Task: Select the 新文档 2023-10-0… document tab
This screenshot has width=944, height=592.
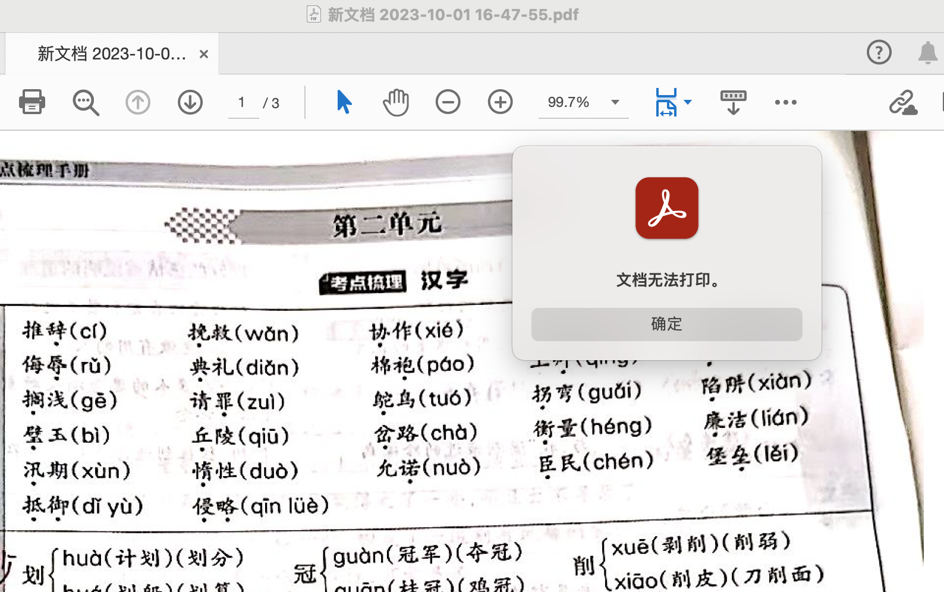Action: pos(111,54)
